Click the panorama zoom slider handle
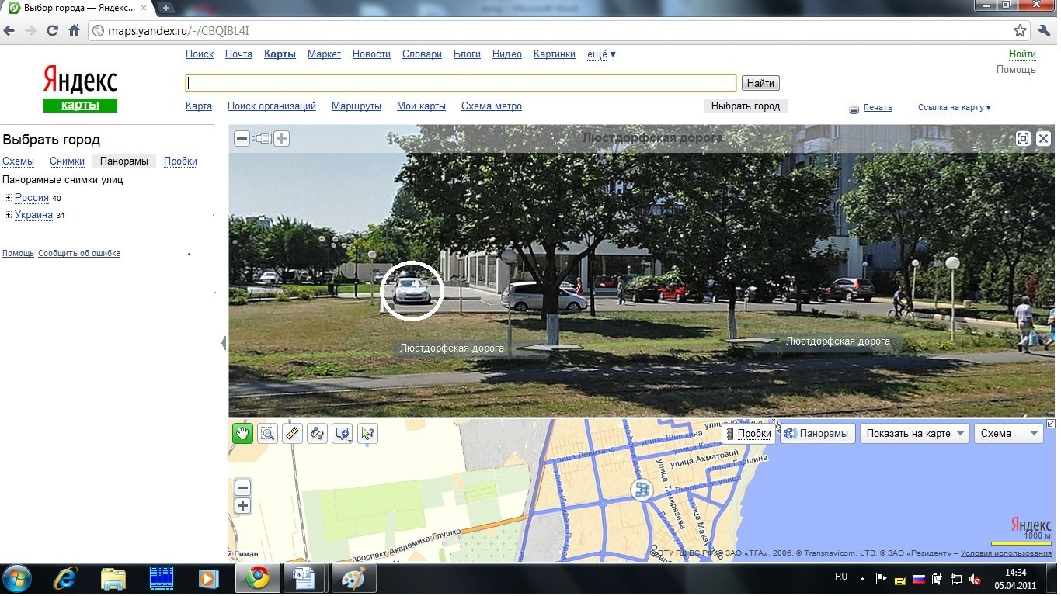 point(262,139)
